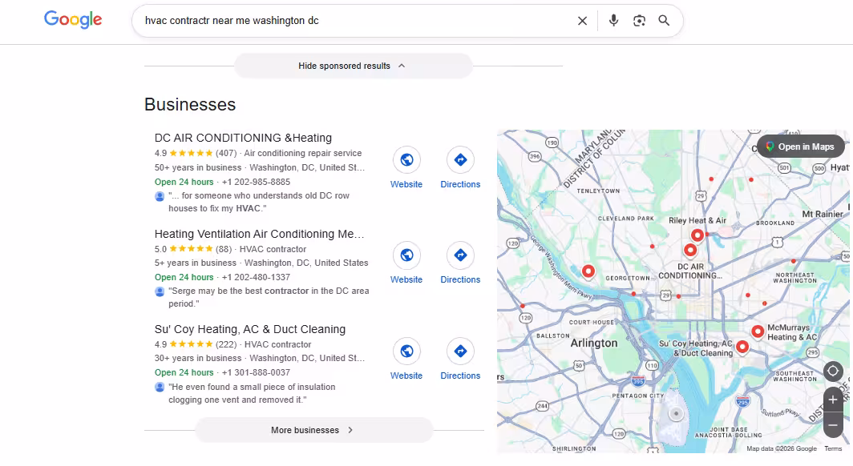The image size is (853, 466).
Task: Click reviewer avatar beside insulation review
Action: [160, 388]
